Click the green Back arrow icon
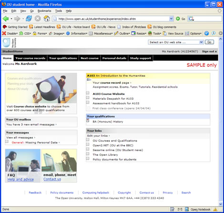 coord(6,19)
